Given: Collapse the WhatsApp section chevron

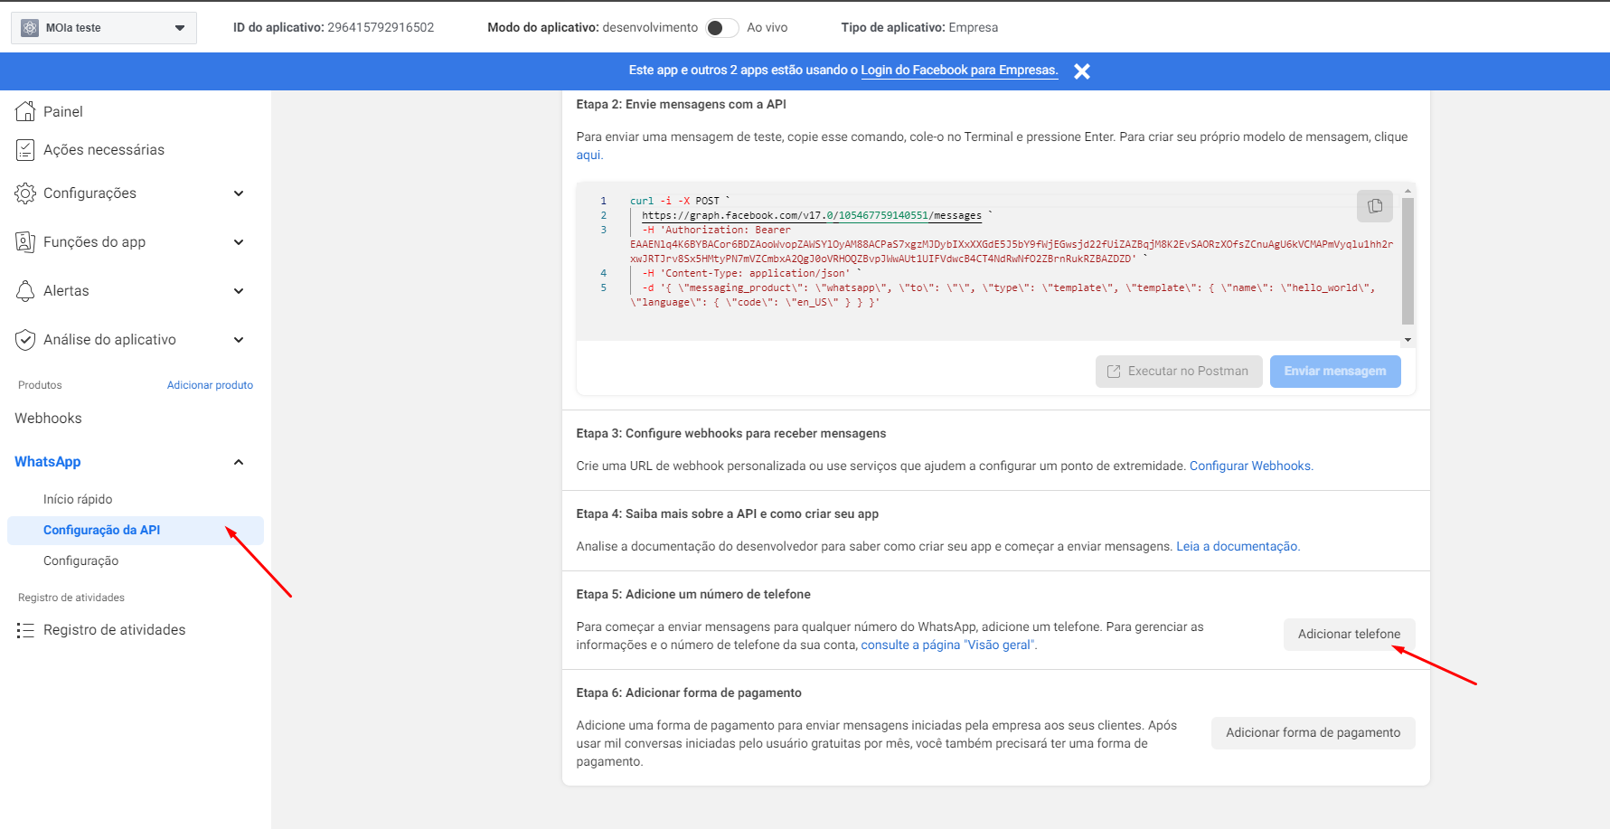Looking at the screenshot, I should [x=239, y=462].
